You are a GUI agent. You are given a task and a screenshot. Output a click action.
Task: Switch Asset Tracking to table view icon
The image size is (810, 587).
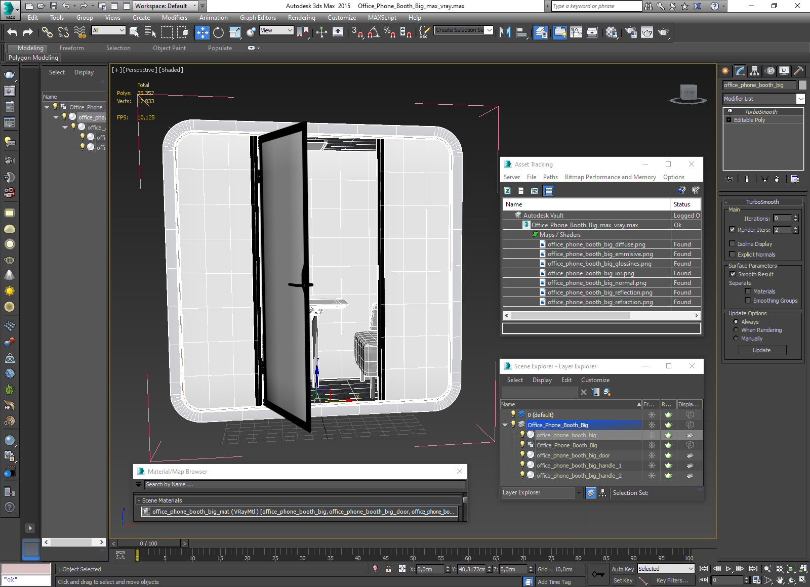[548, 191]
